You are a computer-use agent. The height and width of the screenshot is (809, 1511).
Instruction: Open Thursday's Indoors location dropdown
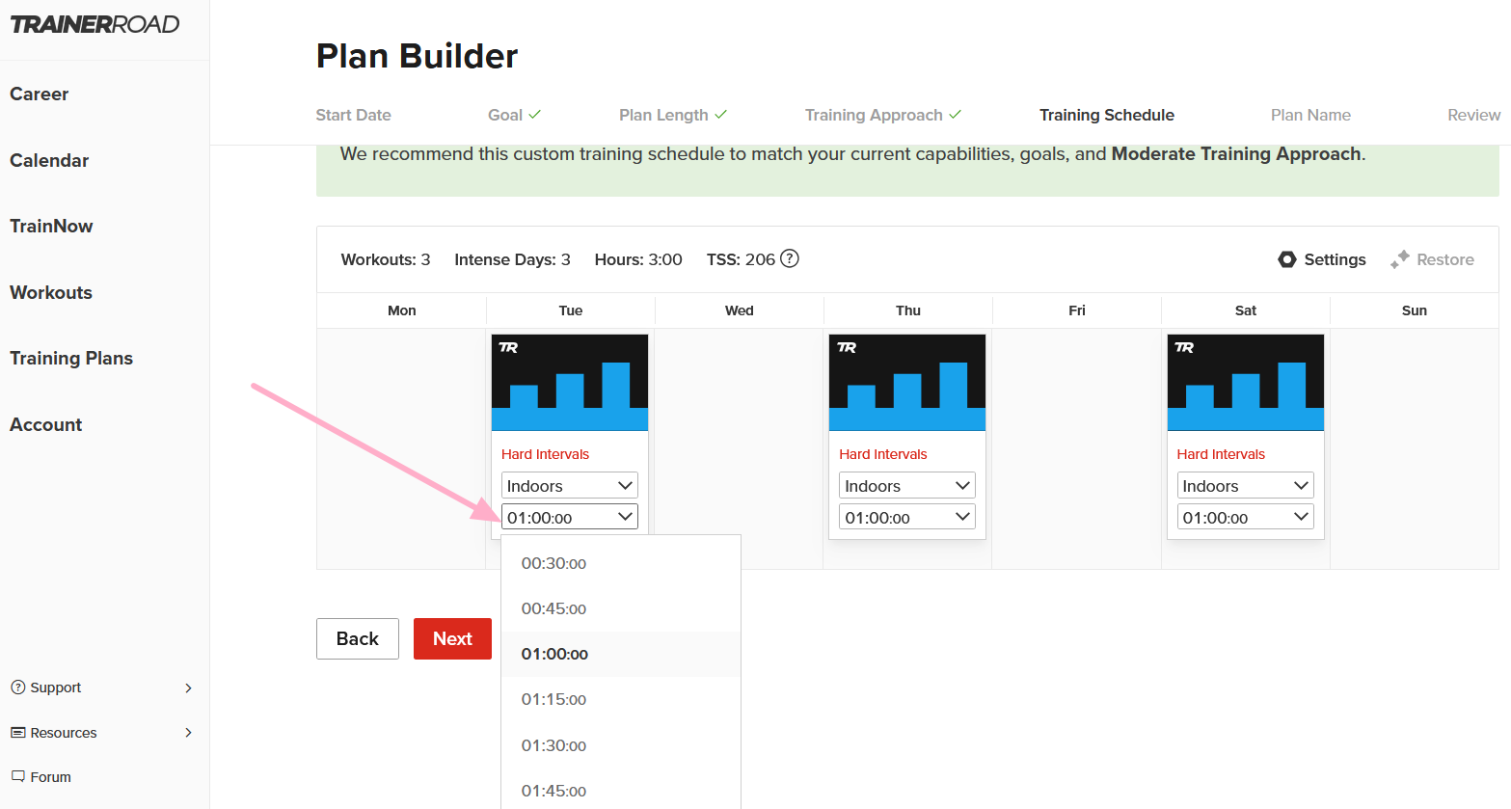click(x=907, y=486)
